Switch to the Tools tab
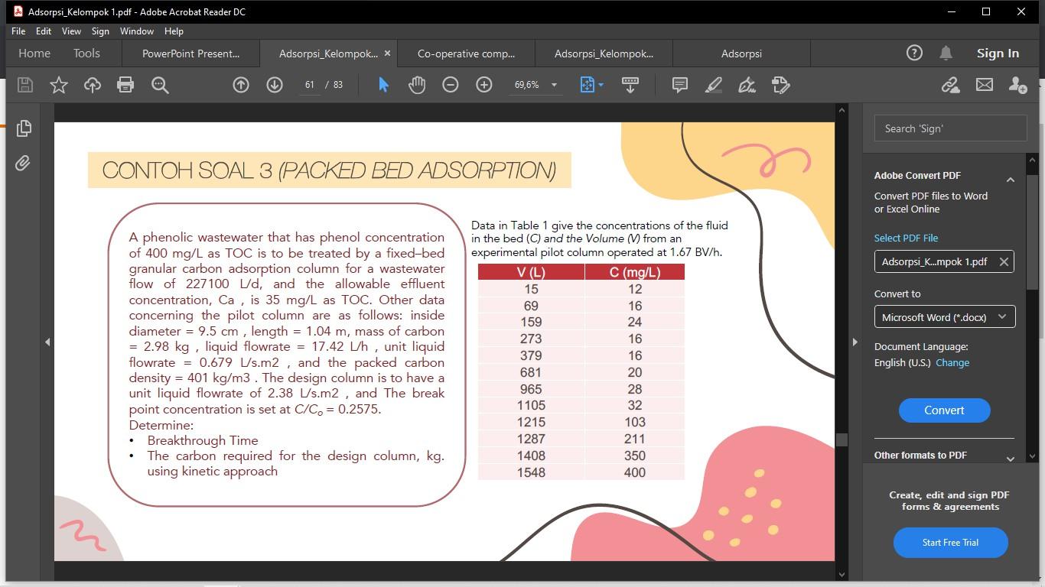 click(86, 54)
